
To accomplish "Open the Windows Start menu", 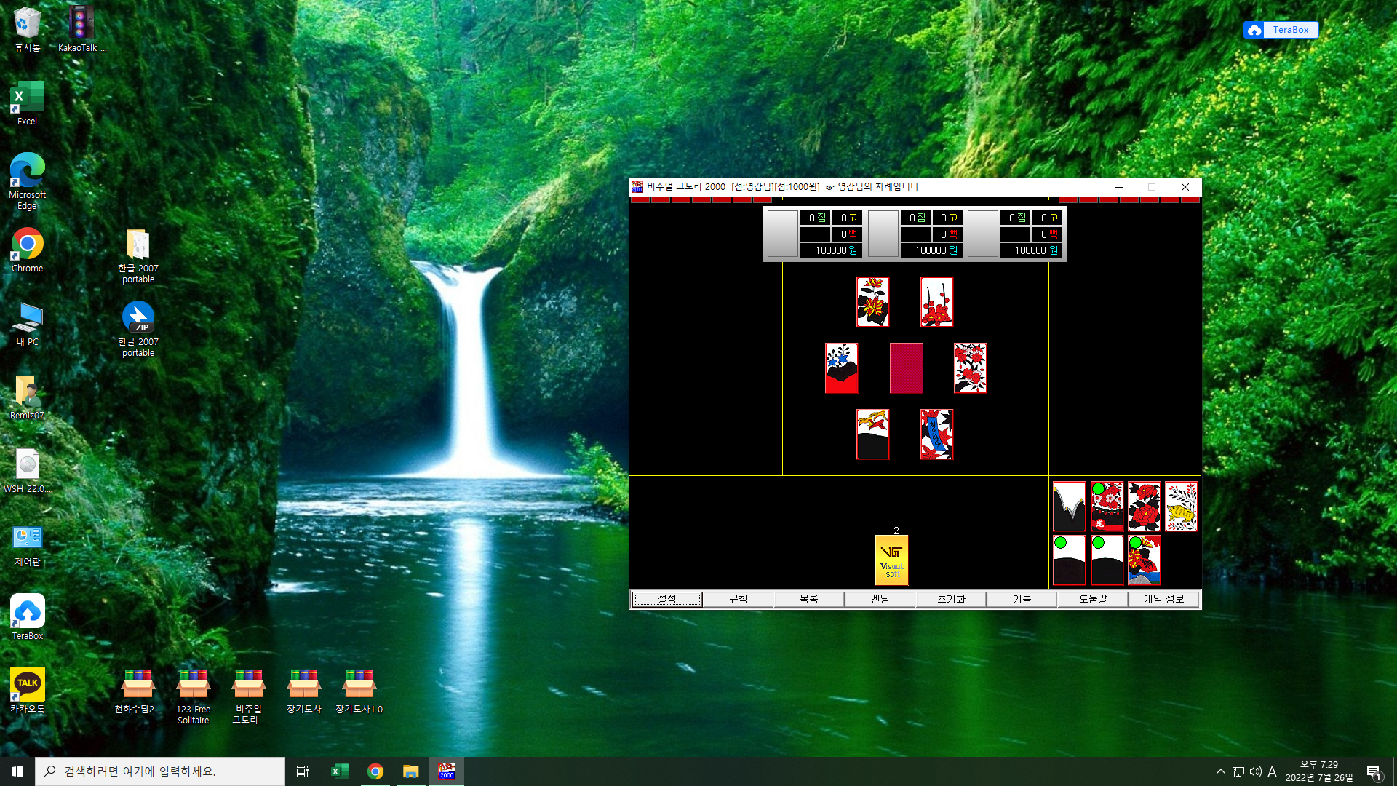I will [17, 771].
